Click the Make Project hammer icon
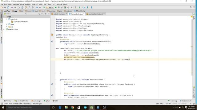Image resolution: width=197 pixels, height=110 pixels. click(44, 7)
